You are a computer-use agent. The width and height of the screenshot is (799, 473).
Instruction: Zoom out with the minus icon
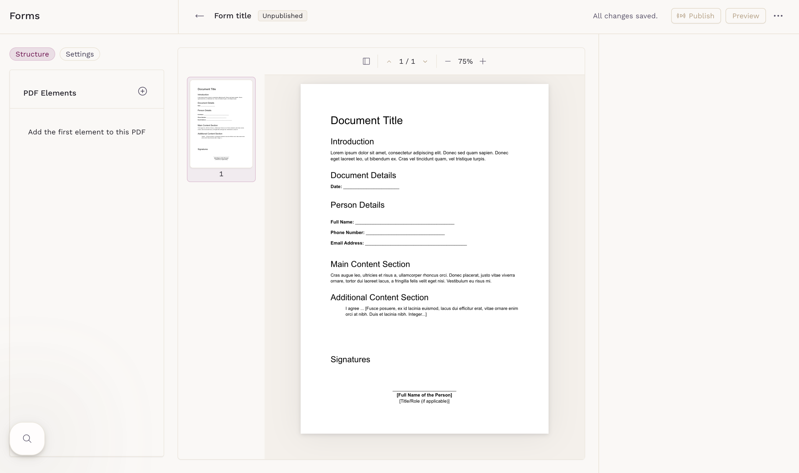click(448, 62)
